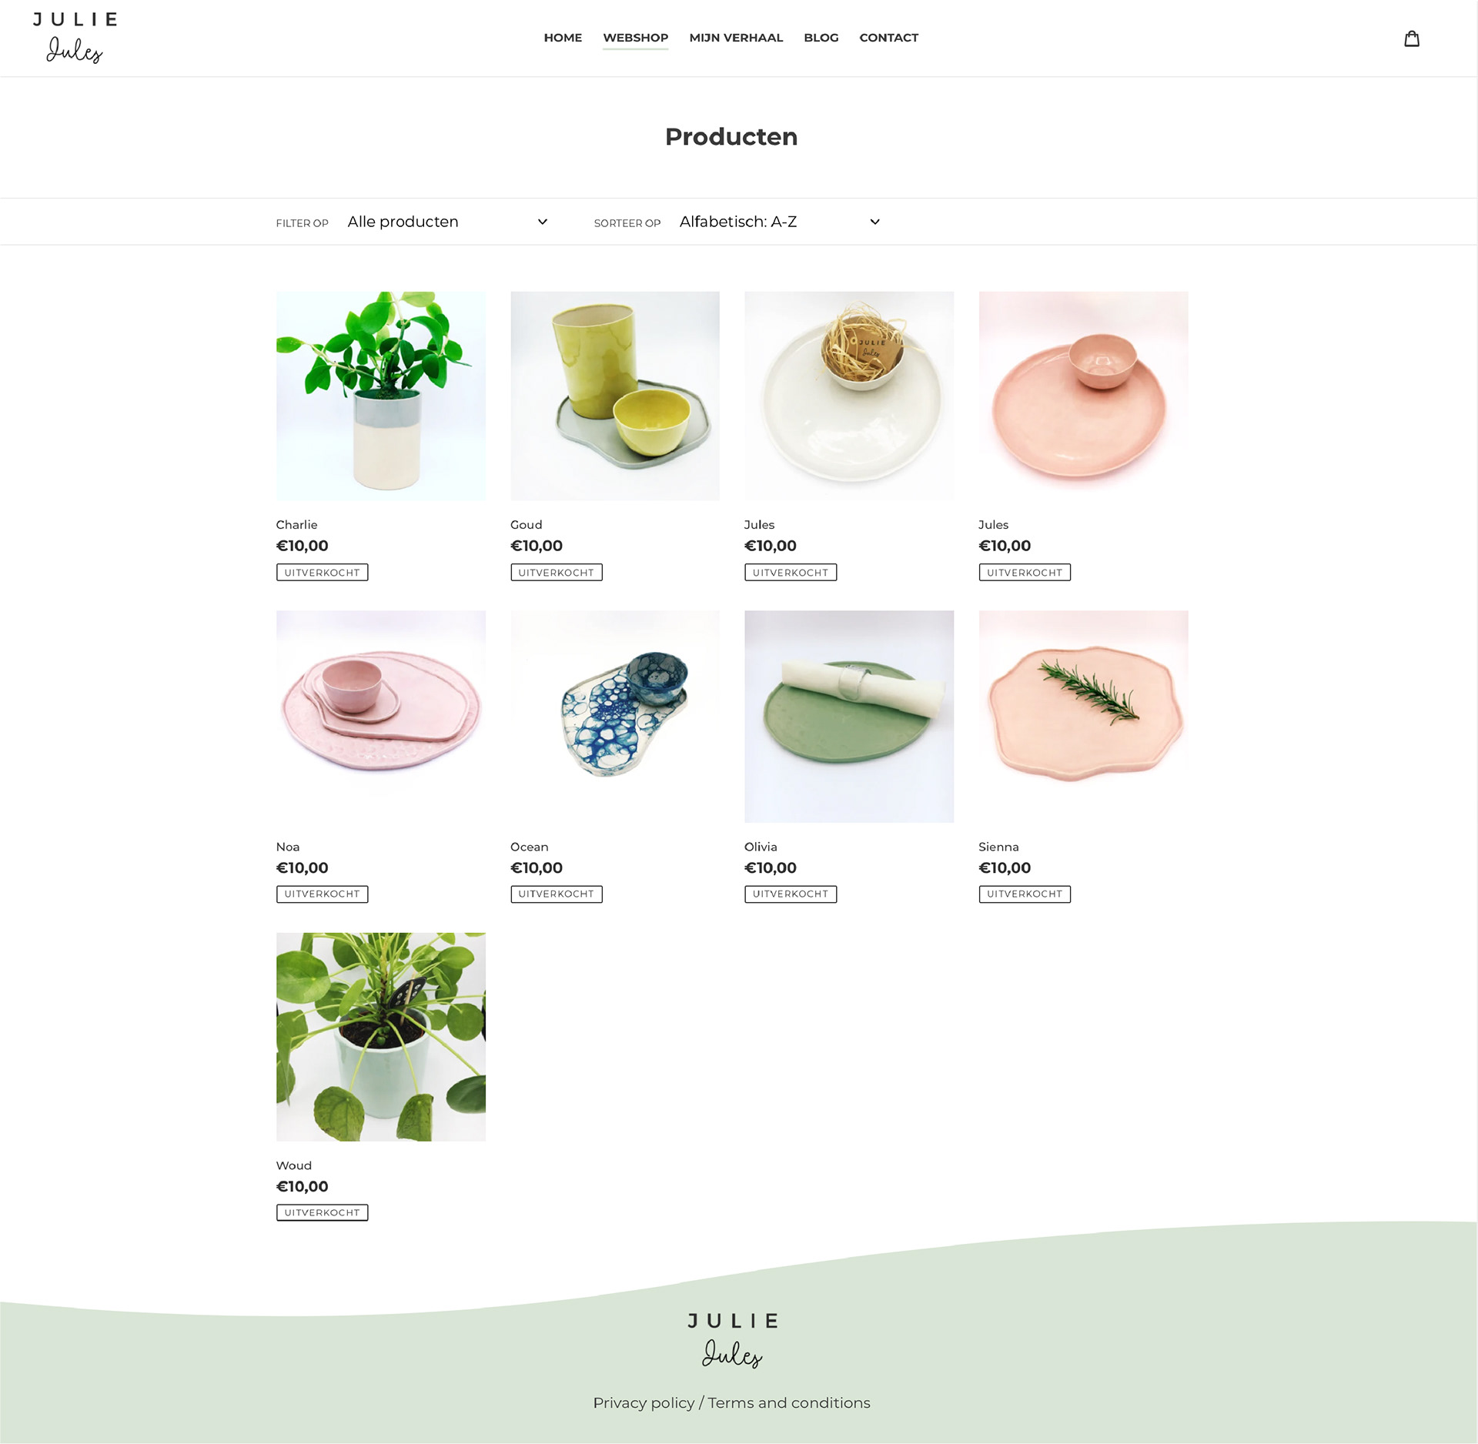This screenshot has width=1478, height=1444.
Task: Open the Goud yellow vase product image
Action: (615, 396)
